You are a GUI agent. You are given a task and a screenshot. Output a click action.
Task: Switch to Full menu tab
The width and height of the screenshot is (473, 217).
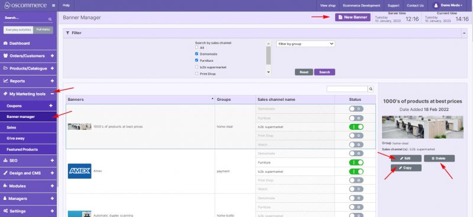pyautogui.click(x=43, y=30)
